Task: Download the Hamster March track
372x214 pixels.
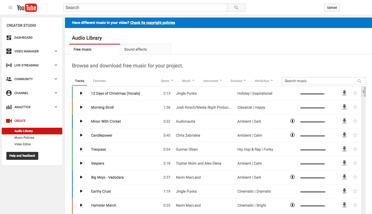Action: pyautogui.click(x=344, y=205)
